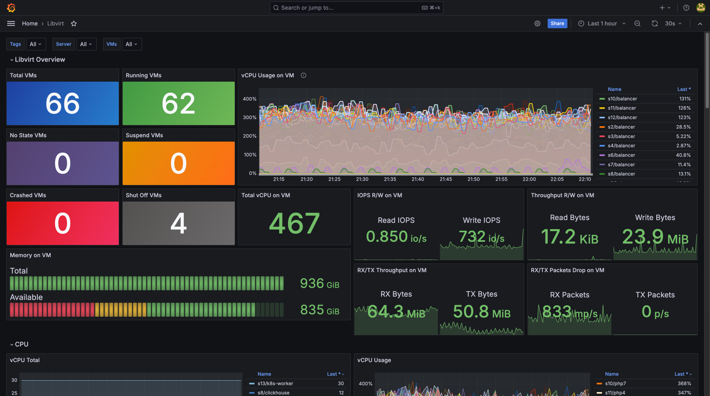The image size is (710, 396).
Task: Open the Tags variable dropdown
Action: pos(35,44)
